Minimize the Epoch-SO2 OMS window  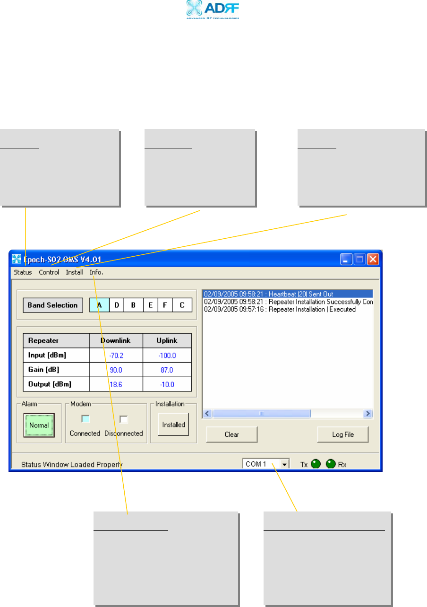tap(347, 259)
